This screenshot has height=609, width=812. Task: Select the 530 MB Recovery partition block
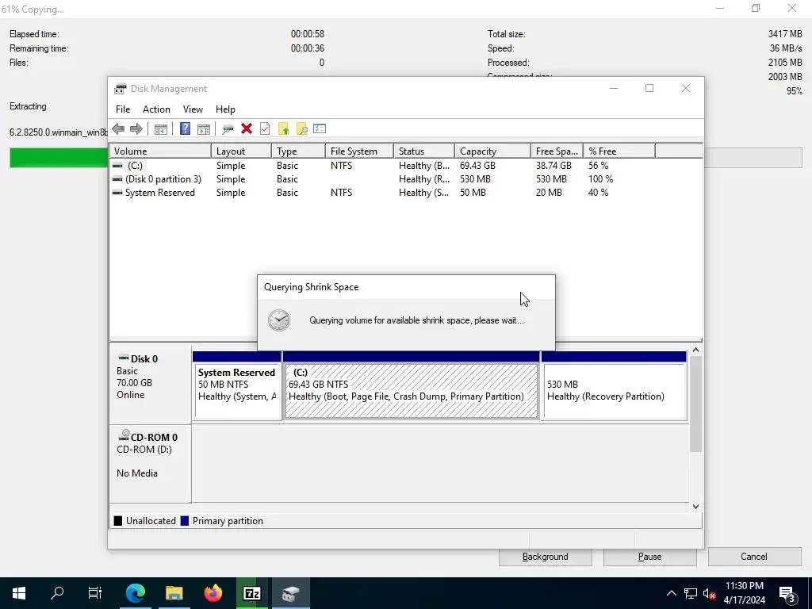tap(615, 391)
